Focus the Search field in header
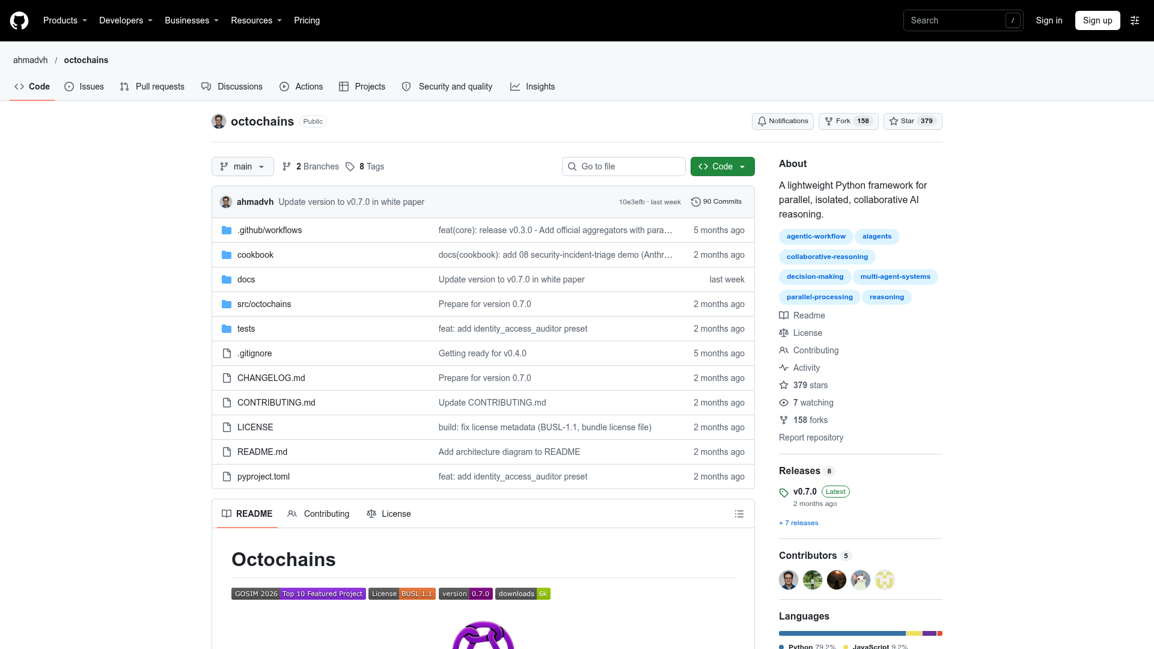1154x649 pixels. (963, 20)
